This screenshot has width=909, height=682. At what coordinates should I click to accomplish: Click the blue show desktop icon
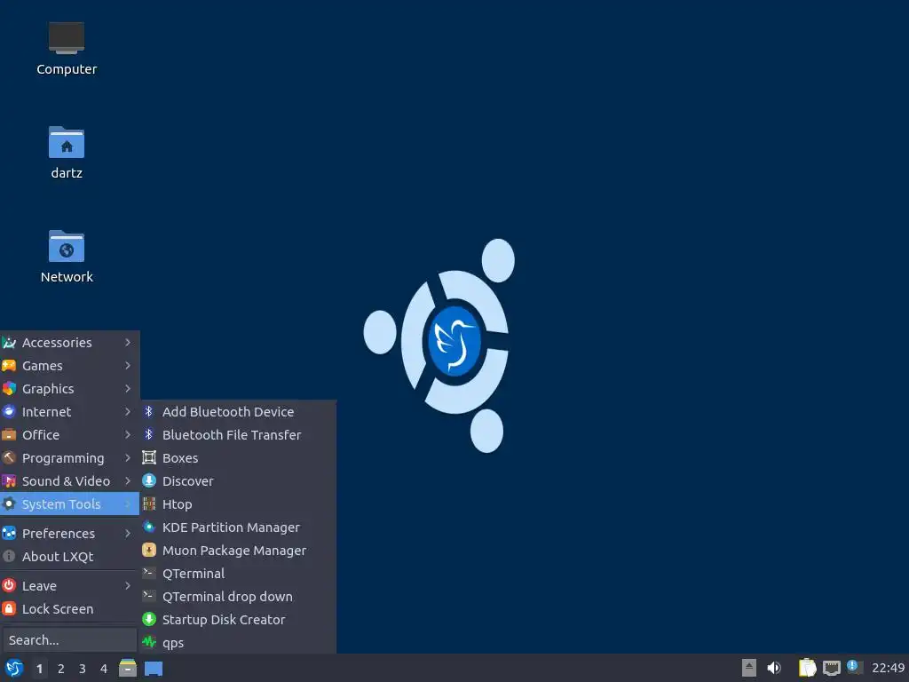pos(153,669)
